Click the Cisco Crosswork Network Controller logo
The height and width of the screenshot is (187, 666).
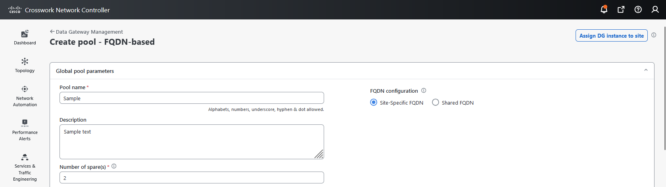(x=59, y=10)
